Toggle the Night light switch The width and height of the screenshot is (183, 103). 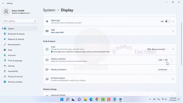pyautogui.click(x=168, y=21)
